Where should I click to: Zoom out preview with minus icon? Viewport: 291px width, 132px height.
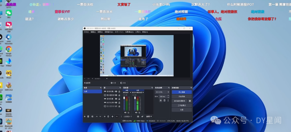click(x=85, y=79)
